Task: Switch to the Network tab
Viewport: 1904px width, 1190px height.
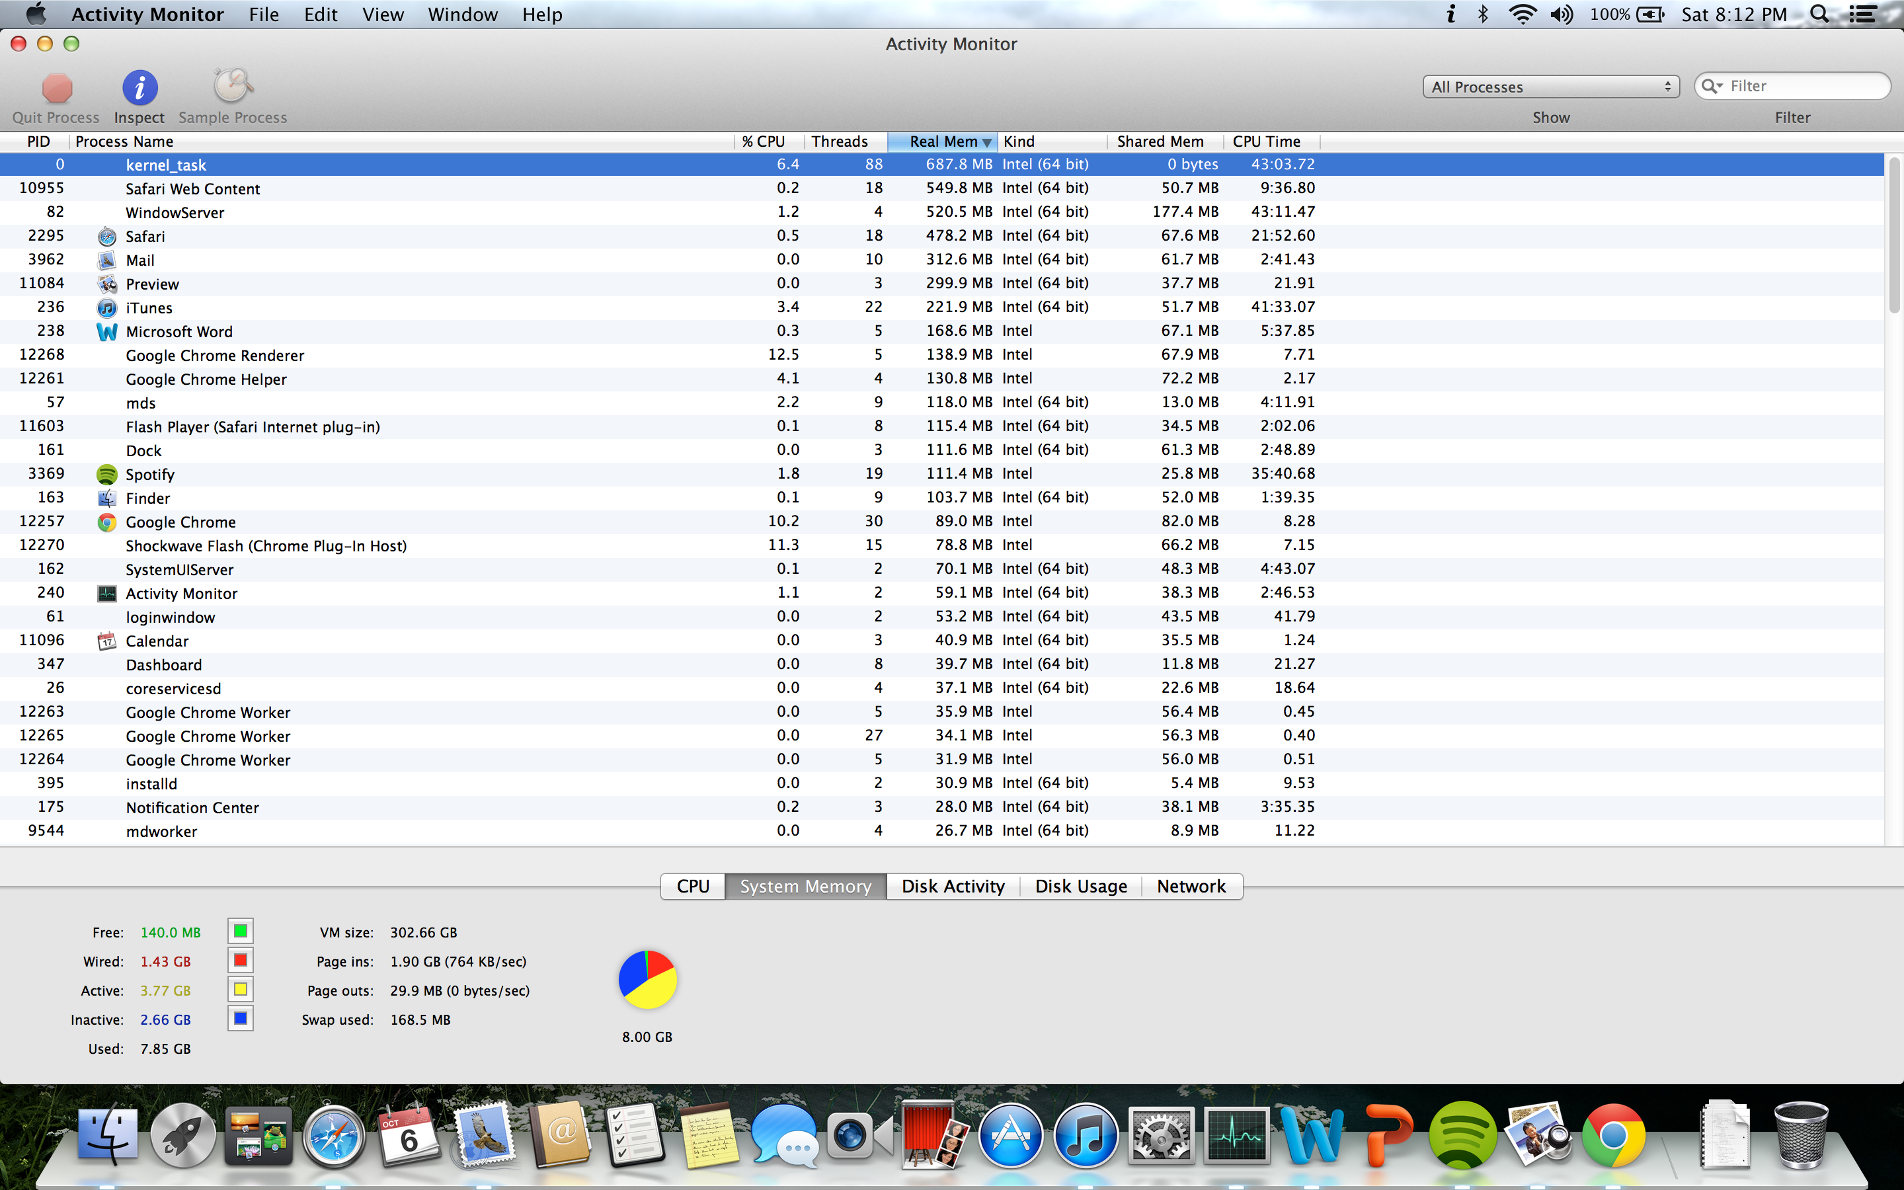Action: click(1191, 886)
